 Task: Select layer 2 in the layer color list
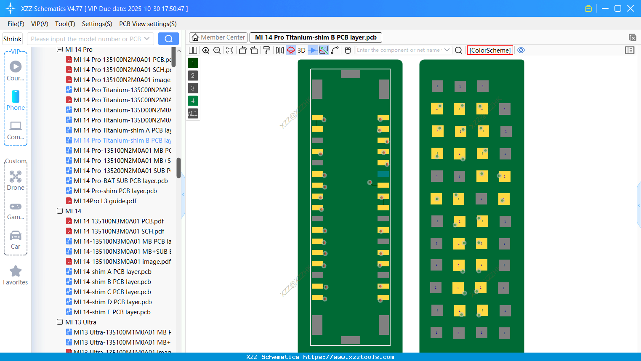[x=192, y=75]
